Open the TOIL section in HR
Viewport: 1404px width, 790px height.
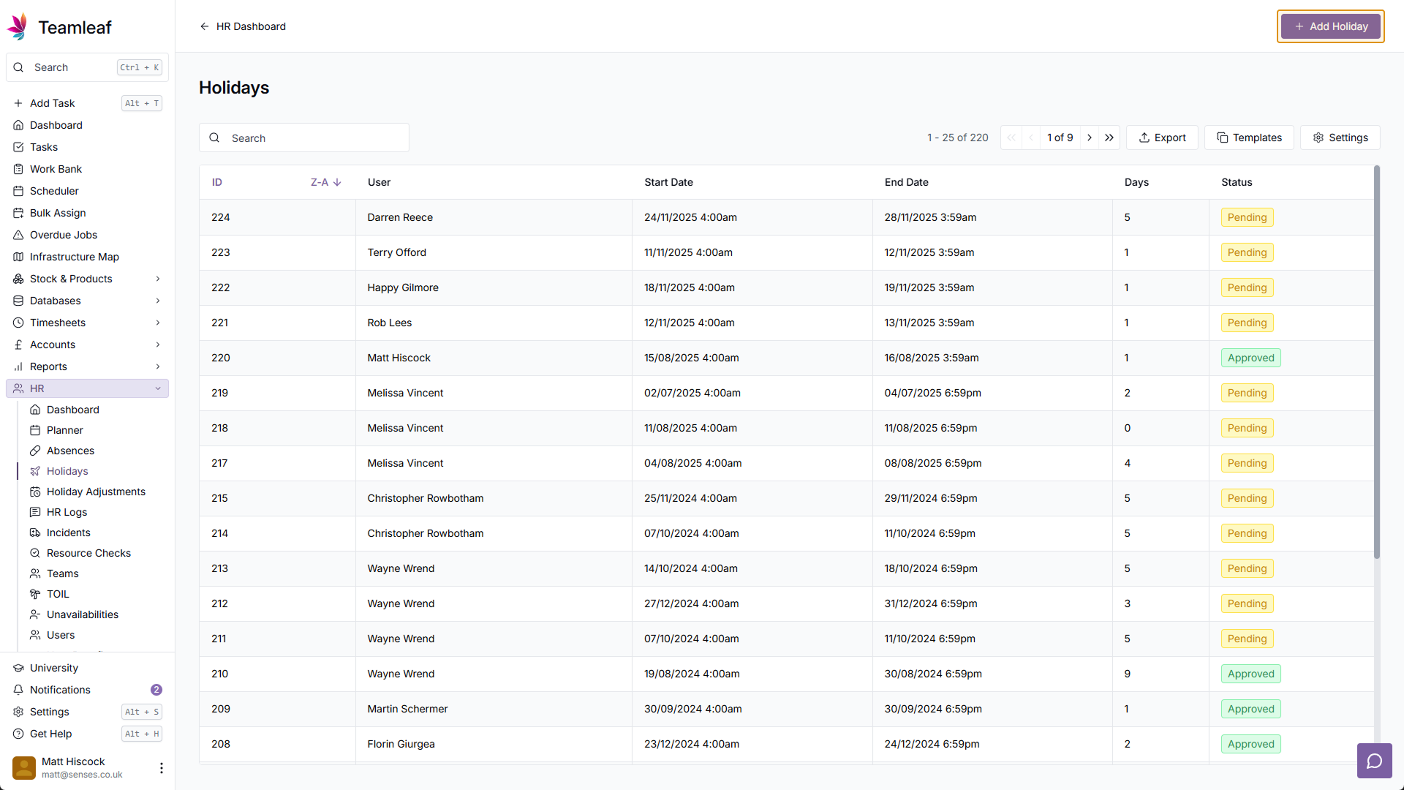coord(58,594)
